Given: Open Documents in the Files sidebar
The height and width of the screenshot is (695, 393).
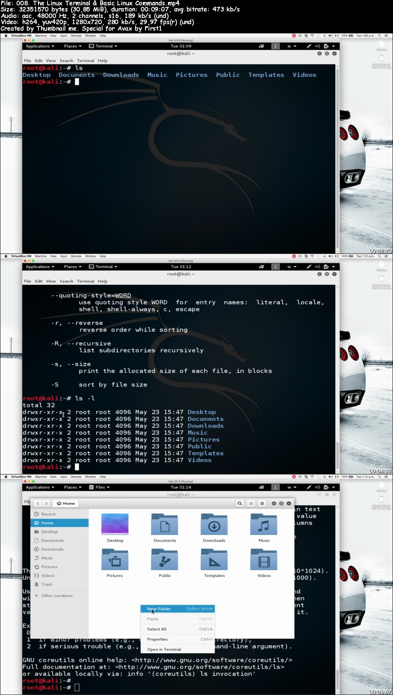Looking at the screenshot, I should (59, 540).
